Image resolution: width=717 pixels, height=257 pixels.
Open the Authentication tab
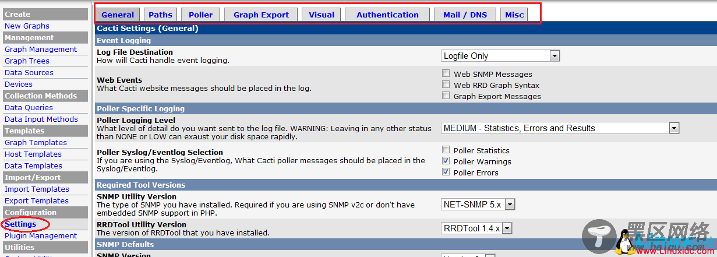(387, 15)
